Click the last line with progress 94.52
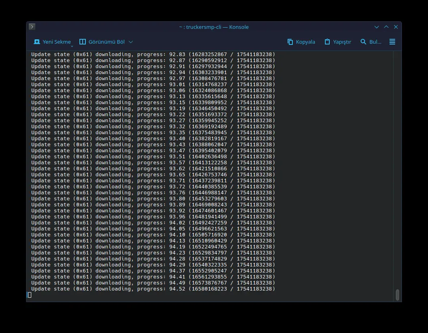 point(153,289)
